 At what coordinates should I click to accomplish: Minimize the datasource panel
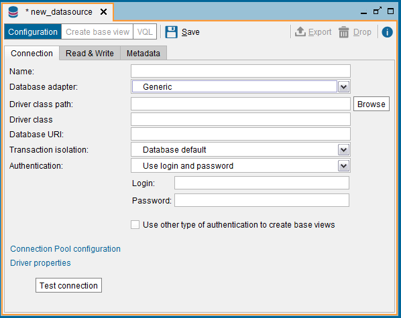[363, 13]
